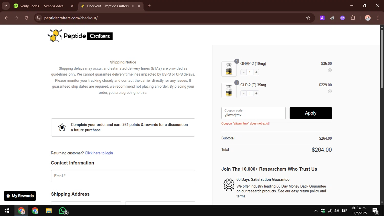The height and width of the screenshot is (216, 384).
Task: Open Chrome three-dot menu
Action: point(378,18)
